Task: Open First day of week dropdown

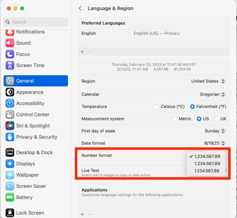Action: coord(214,131)
